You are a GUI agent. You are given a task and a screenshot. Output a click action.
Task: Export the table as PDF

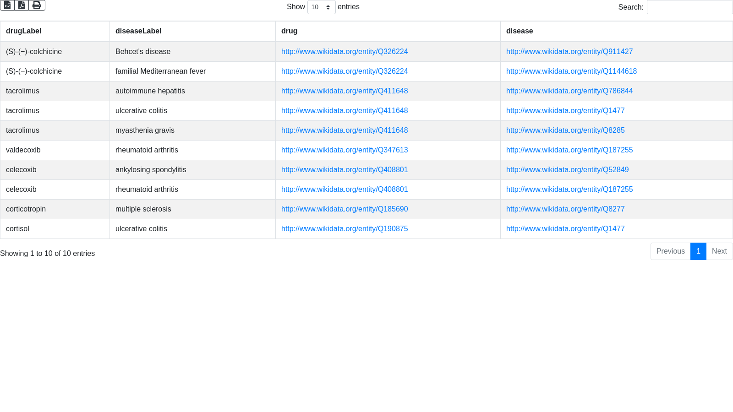click(22, 5)
